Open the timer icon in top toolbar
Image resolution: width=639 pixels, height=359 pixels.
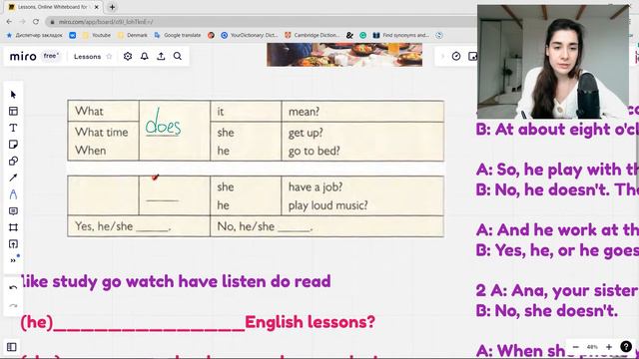point(456,56)
